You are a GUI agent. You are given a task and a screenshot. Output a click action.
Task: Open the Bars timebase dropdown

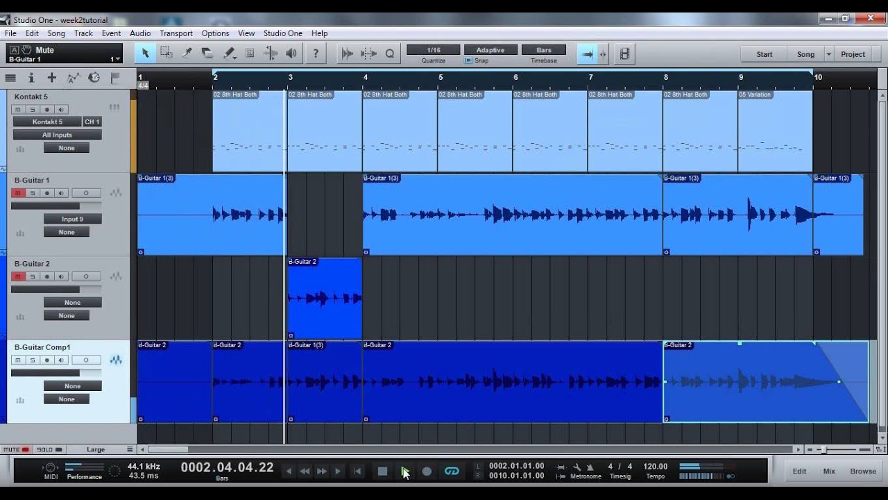point(544,50)
